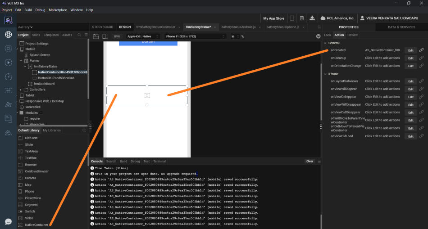Click the mobile device preview icon in top toolbar
The image size is (428, 229).
[x=292, y=18]
